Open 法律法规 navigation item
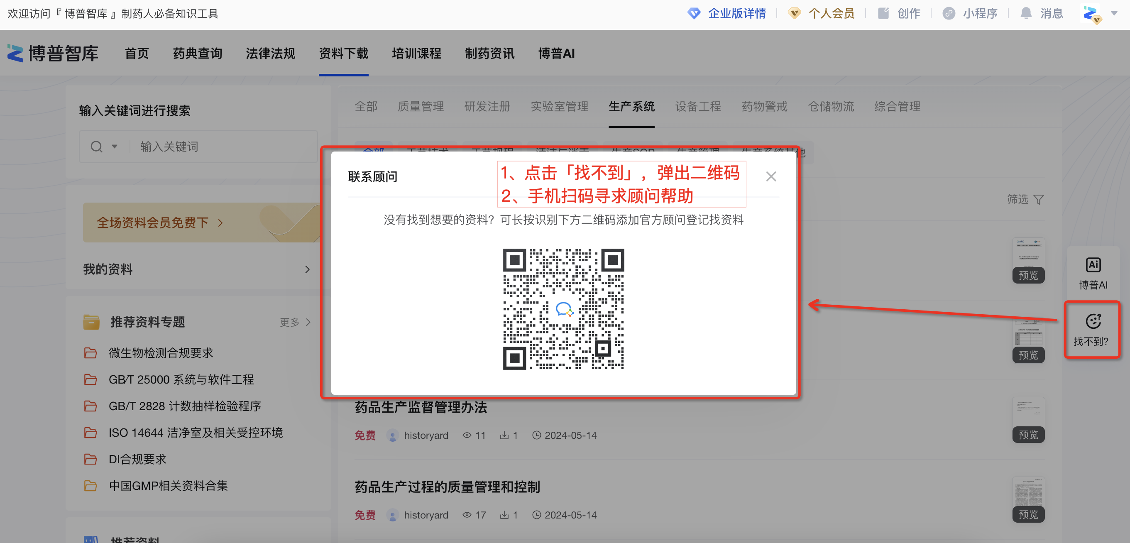This screenshot has width=1130, height=543. point(270,53)
